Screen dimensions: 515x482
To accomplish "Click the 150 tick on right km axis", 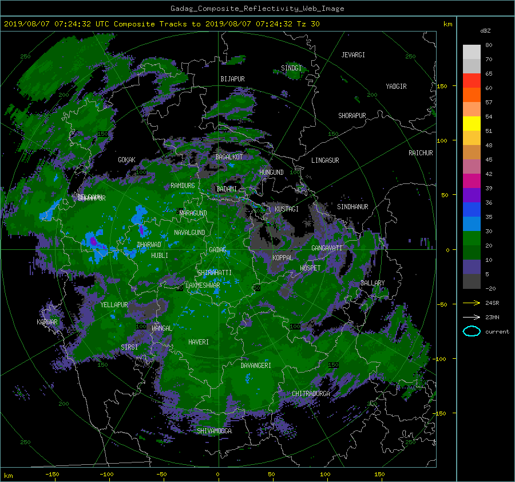I will click(441, 86).
